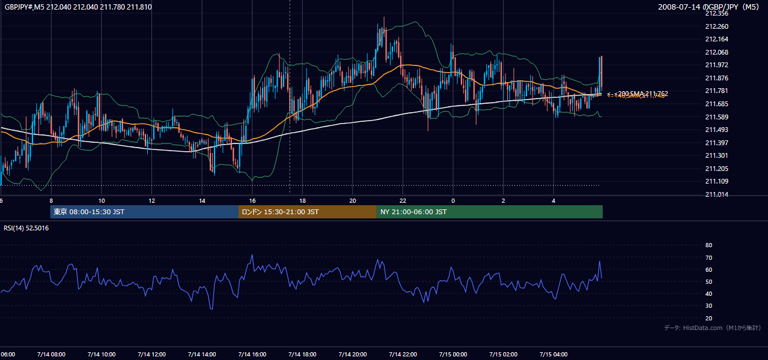
Task: Click hour label 16 under price chart
Action: click(x=252, y=200)
